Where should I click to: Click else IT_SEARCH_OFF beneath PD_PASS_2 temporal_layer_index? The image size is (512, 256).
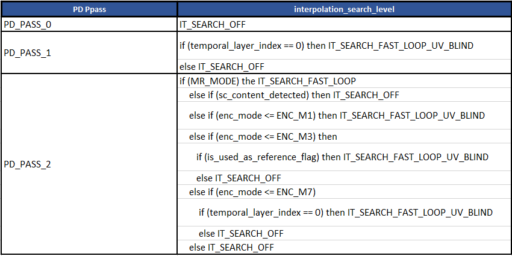pos(241,233)
